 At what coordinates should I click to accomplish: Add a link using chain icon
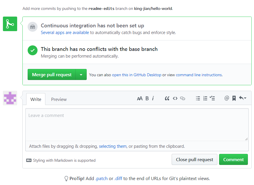(183, 98)
